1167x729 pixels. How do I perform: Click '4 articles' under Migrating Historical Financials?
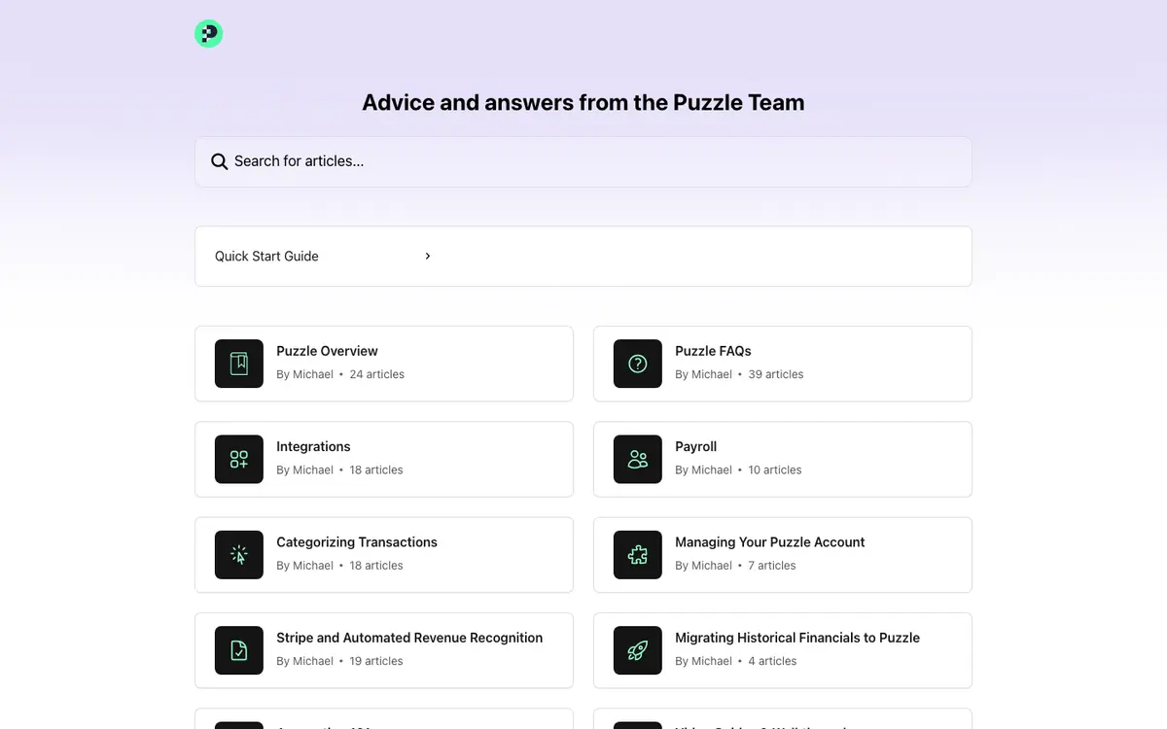pyautogui.click(x=772, y=661)
